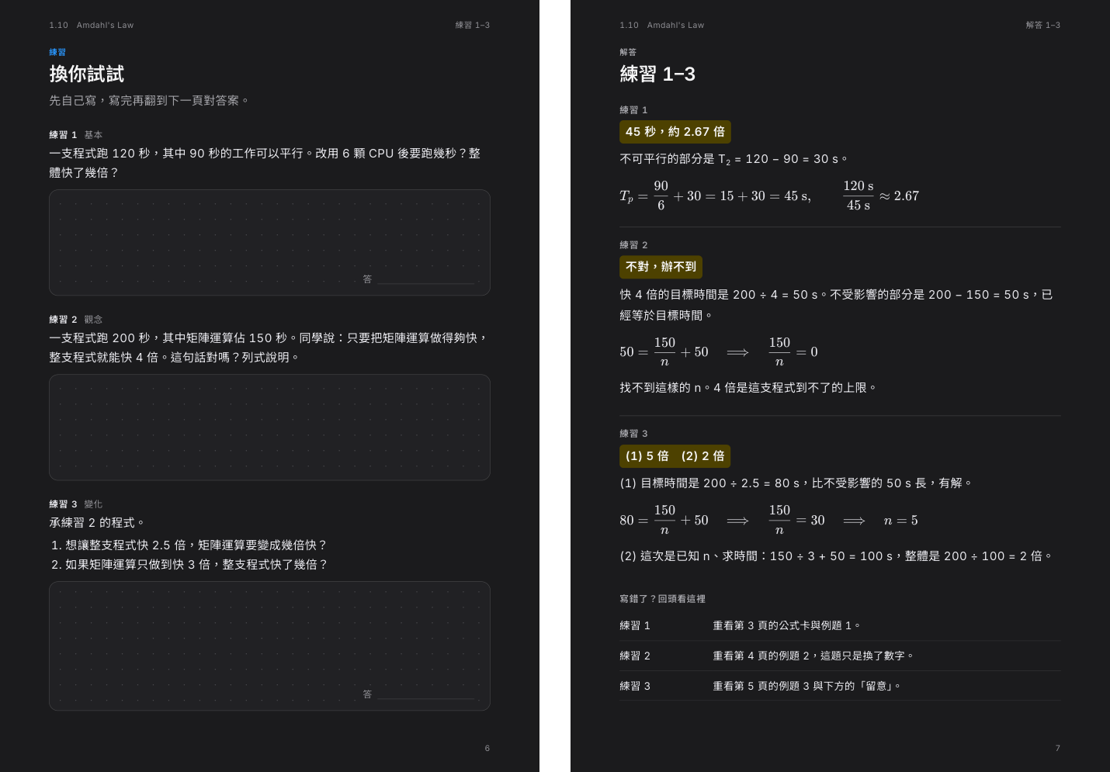Click the subtitle 先自己寫，寫完再翻到下一頁對答案
1110x772 pixels.
(149, 100)
